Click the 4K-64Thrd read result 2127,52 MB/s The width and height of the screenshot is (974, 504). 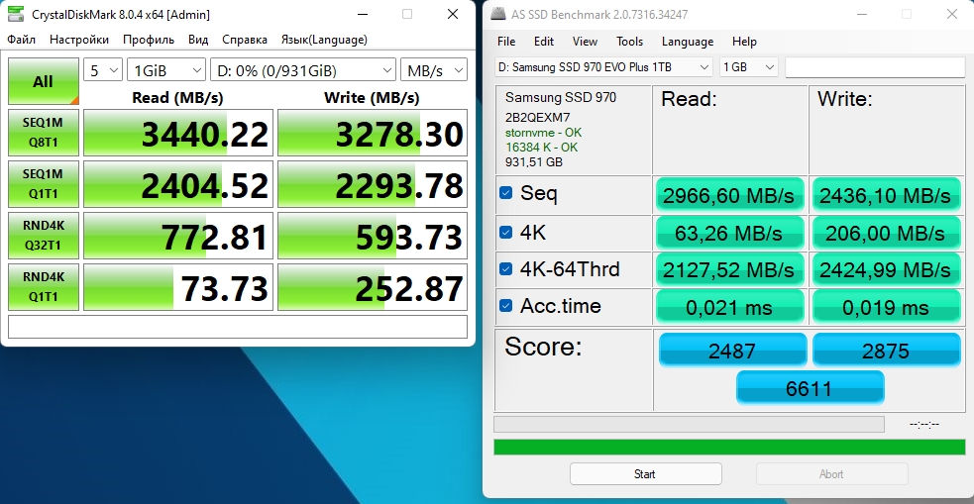coord(729,270)
